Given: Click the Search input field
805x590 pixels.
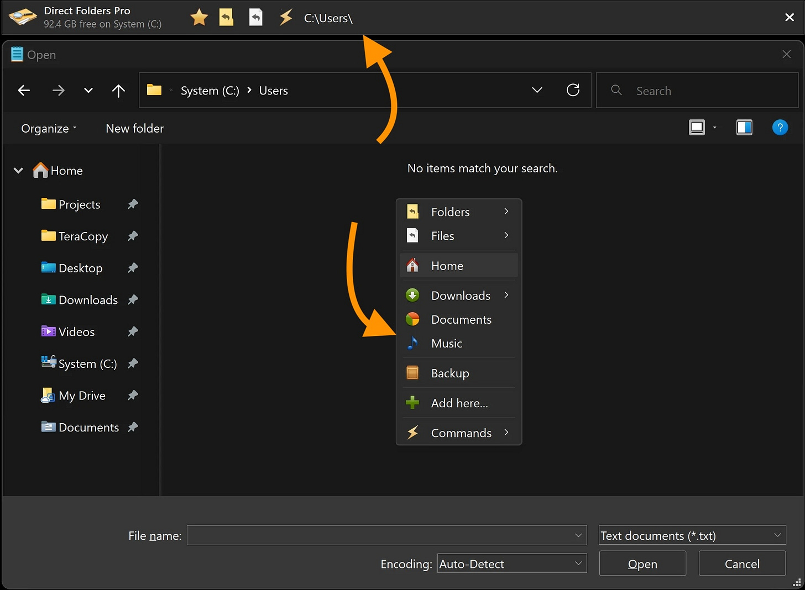Looking at the screenshot, I should pos(697,91).
